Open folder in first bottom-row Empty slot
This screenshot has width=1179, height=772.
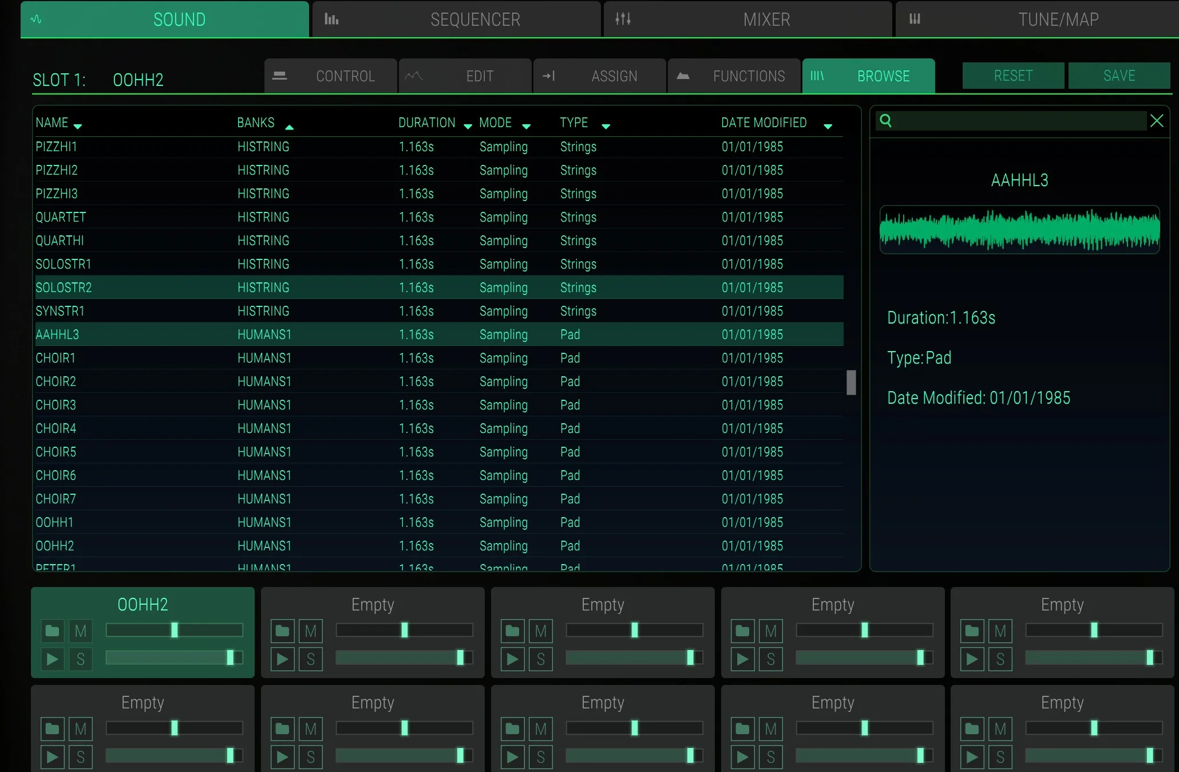52,729
